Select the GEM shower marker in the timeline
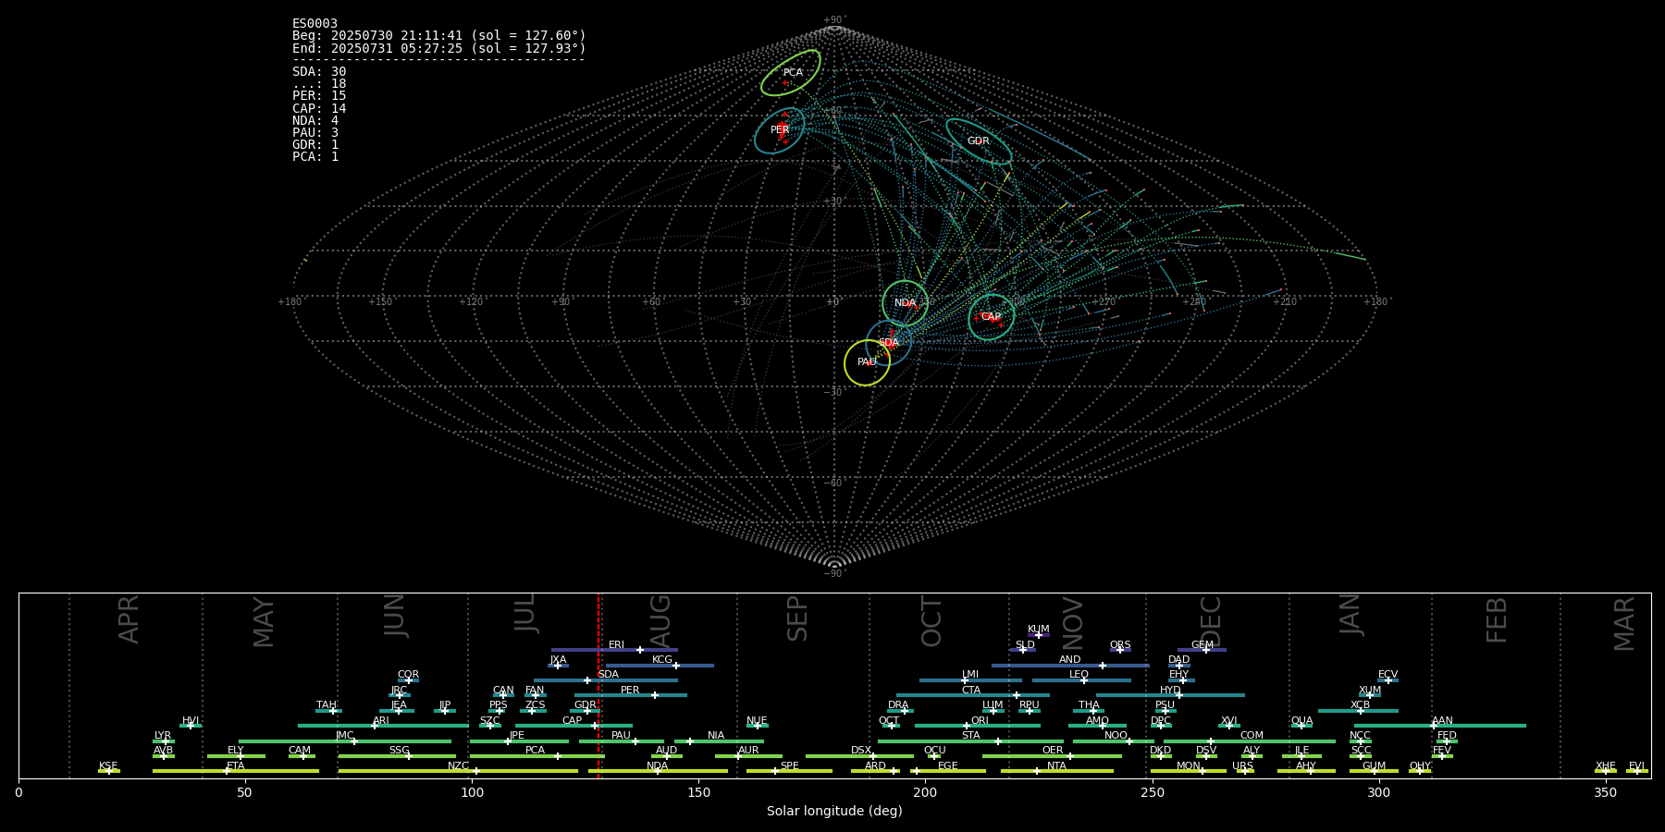 tap(1205, 650)
